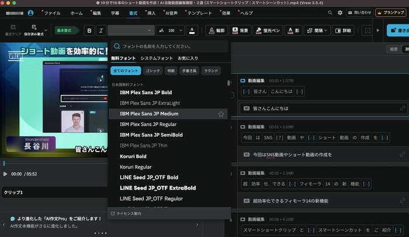Click the 書き出し export button
Image resolution: width=409 pixels, height=237 pixels.
pos(398,30)
